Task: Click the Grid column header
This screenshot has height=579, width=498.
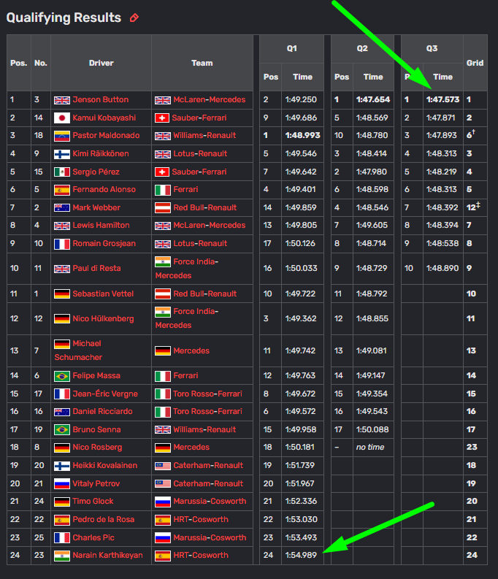Action: [x=475, y=63]
